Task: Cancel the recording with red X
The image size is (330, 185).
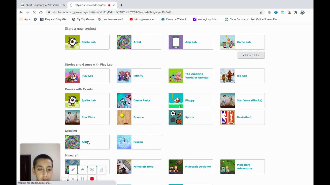Action: click(73, 179)
